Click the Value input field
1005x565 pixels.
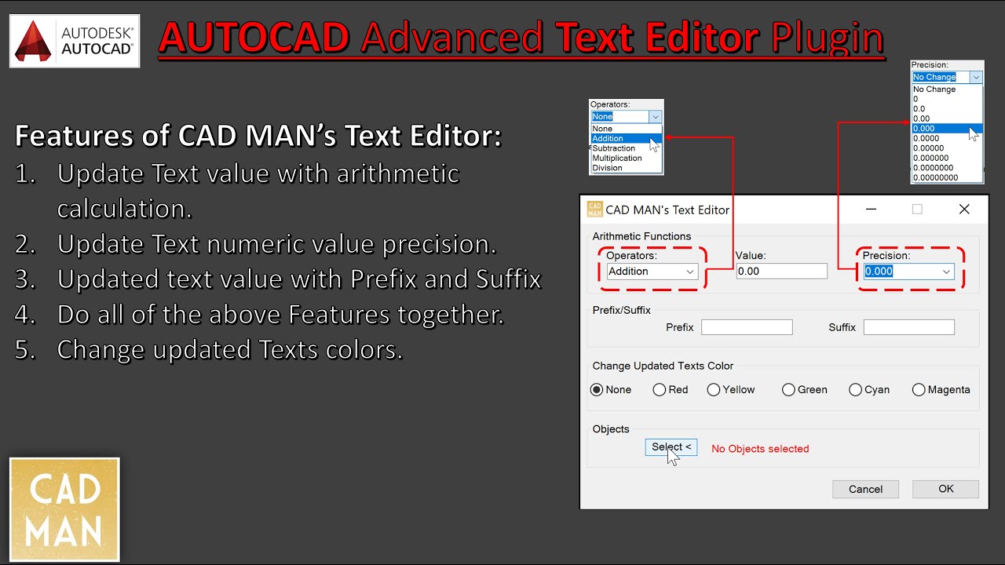[x=782, y=272]
